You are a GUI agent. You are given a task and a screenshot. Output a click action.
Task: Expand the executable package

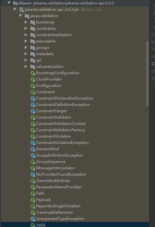click(26, 41)
